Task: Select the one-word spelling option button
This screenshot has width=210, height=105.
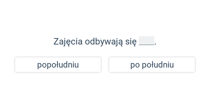Action: 58,65
